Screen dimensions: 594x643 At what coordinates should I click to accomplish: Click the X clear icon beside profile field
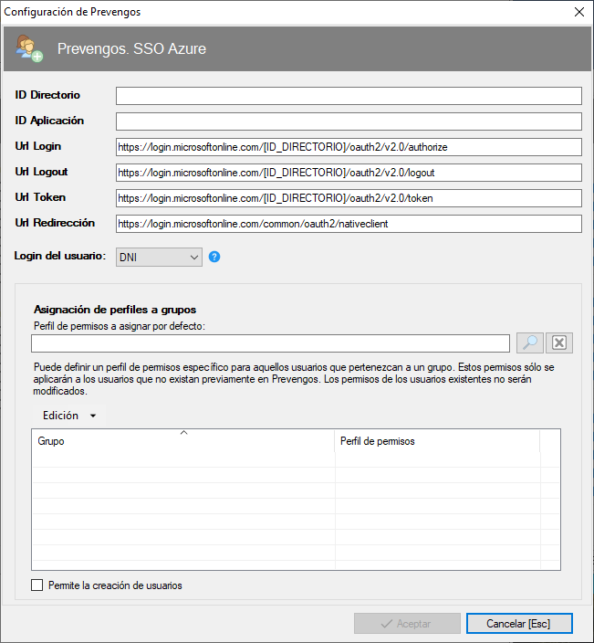[560, 343]
